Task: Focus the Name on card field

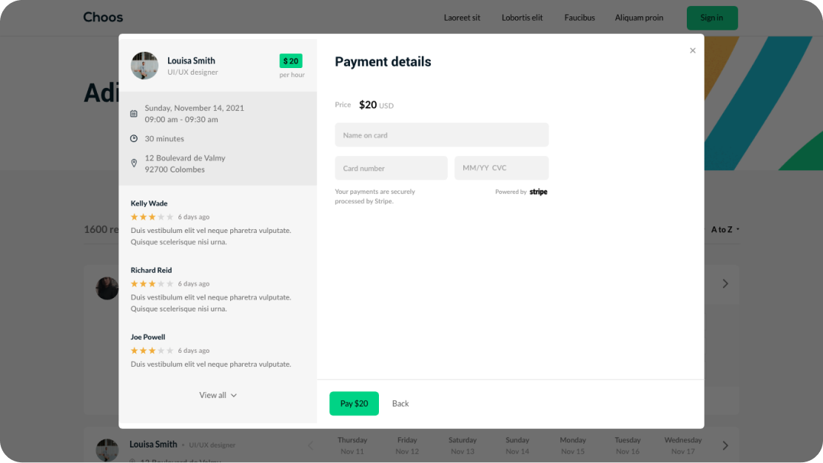Action: click(x=442, y=135)
